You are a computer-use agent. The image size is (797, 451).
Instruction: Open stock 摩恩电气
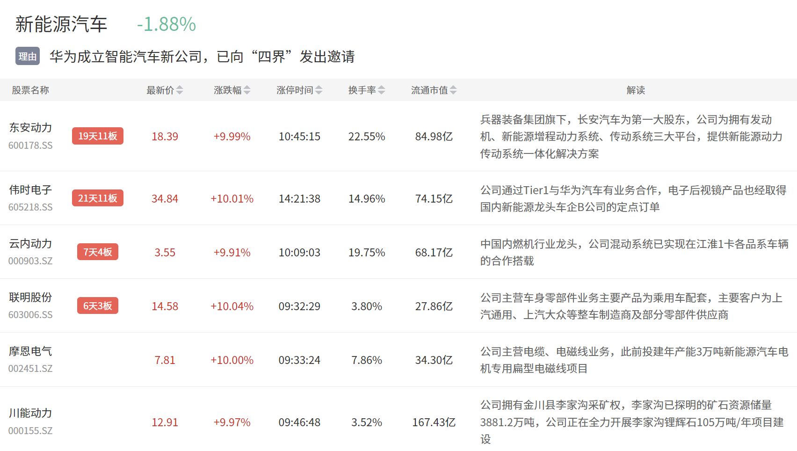click(x=30, y=351)
